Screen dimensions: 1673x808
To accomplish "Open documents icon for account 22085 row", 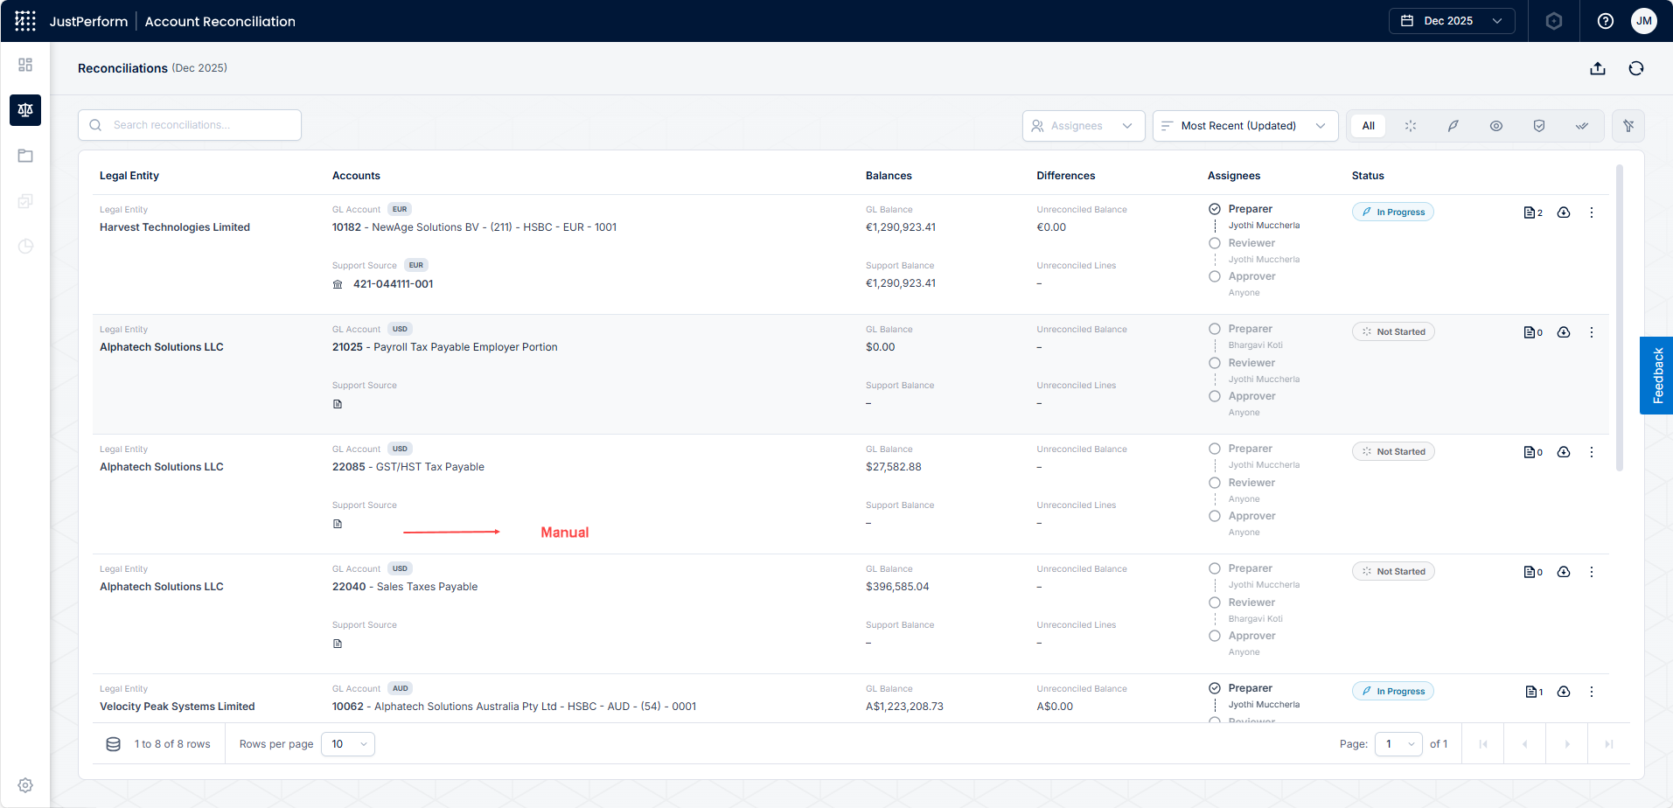I will [x=1533, y=452].
